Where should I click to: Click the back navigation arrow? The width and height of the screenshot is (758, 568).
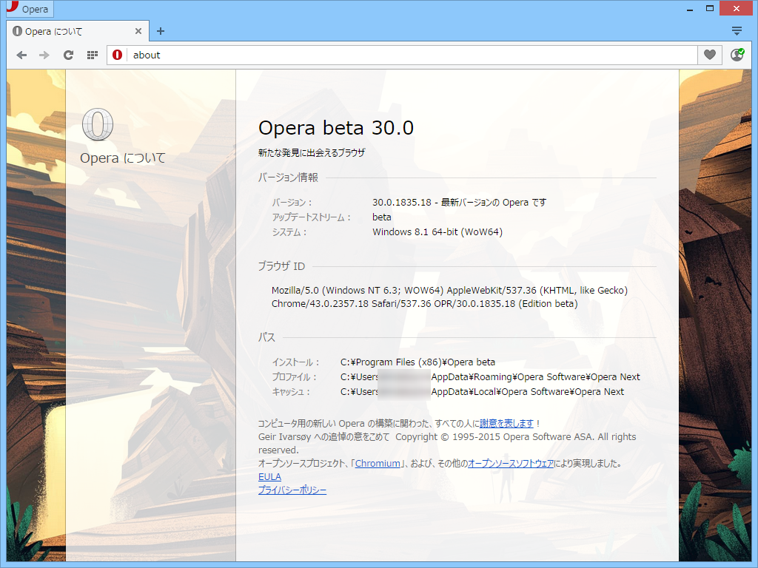[21, 55]
